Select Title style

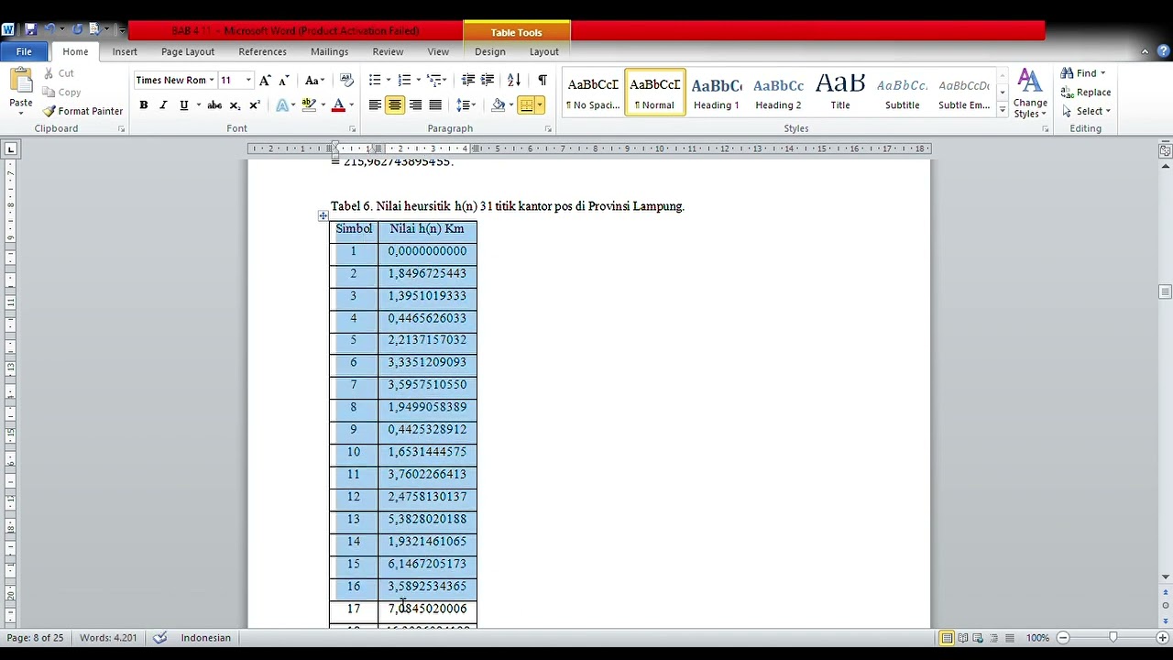pos(840,93)
